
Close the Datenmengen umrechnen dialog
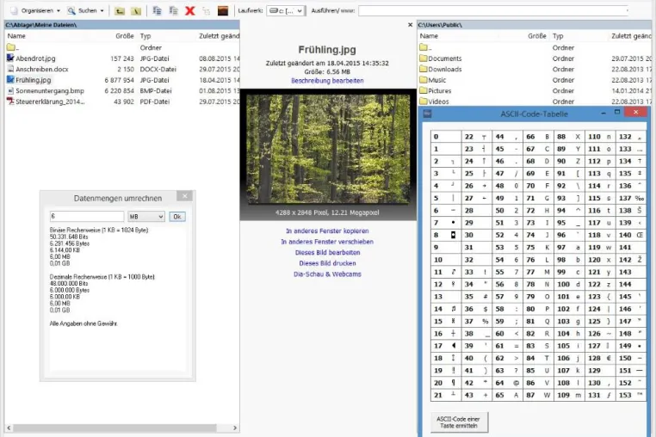coord(184,196)
